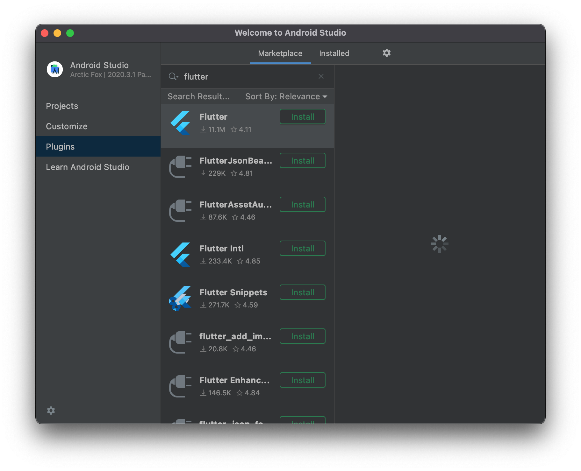Click the flutter_add_im... plug icon

pos(180,342)
